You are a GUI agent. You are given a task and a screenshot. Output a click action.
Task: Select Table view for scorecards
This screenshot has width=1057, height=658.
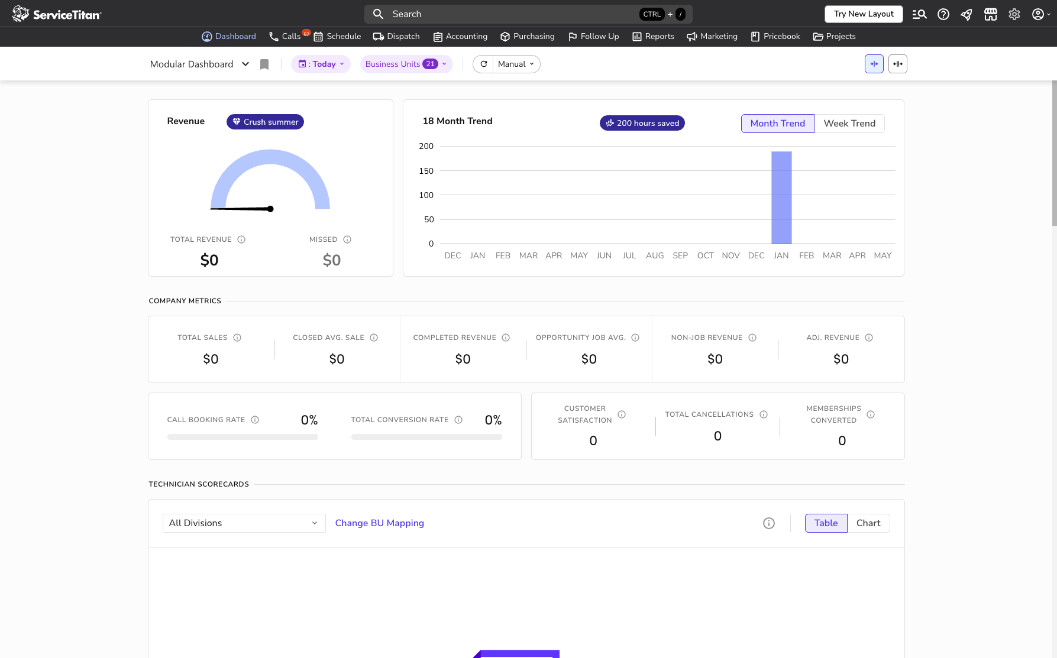(x=826, y=523)
